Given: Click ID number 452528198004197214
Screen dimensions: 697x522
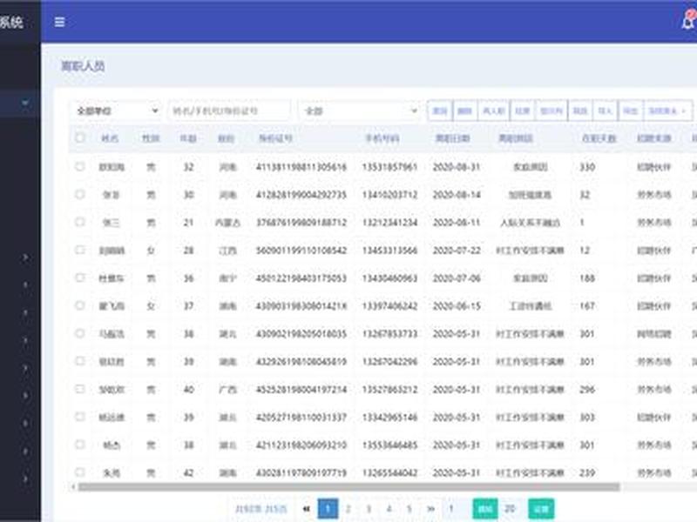Looking at the screenshot, I should (301, 389).
